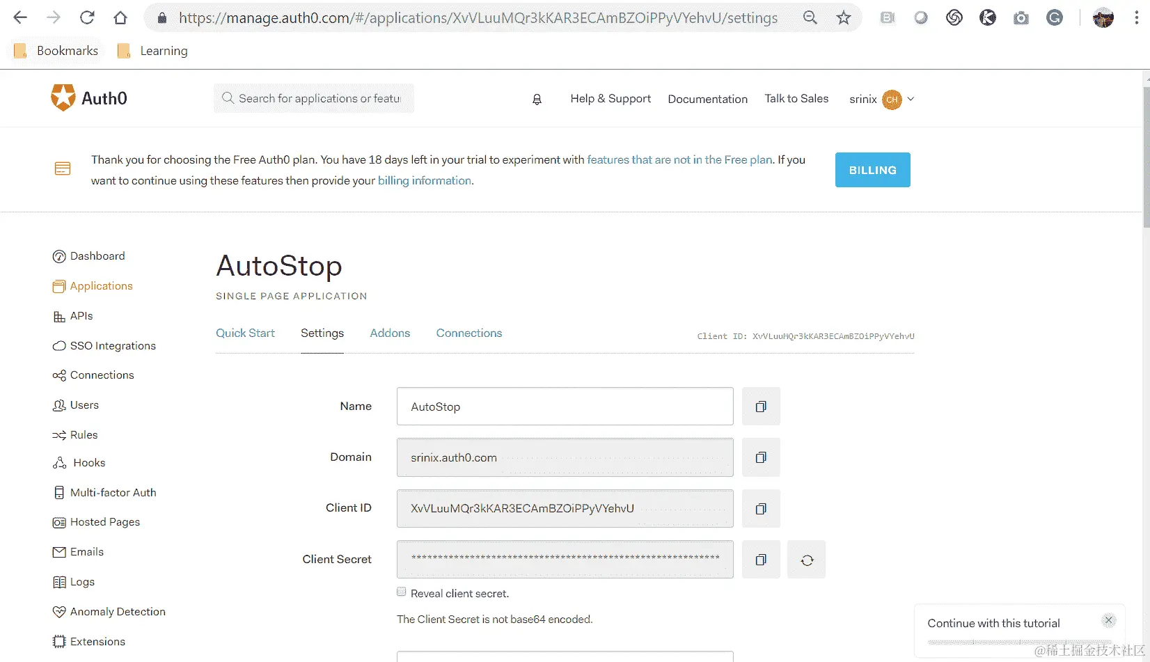Go to browser home icon
Screen dimensions: 1150x662
(x=120, y=17)
